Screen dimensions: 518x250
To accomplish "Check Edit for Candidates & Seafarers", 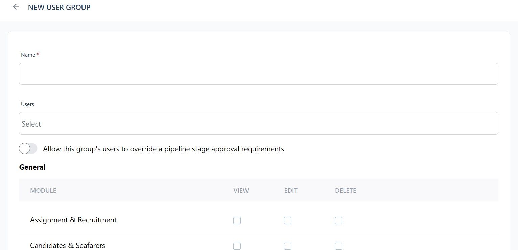I will coord(288,246).
